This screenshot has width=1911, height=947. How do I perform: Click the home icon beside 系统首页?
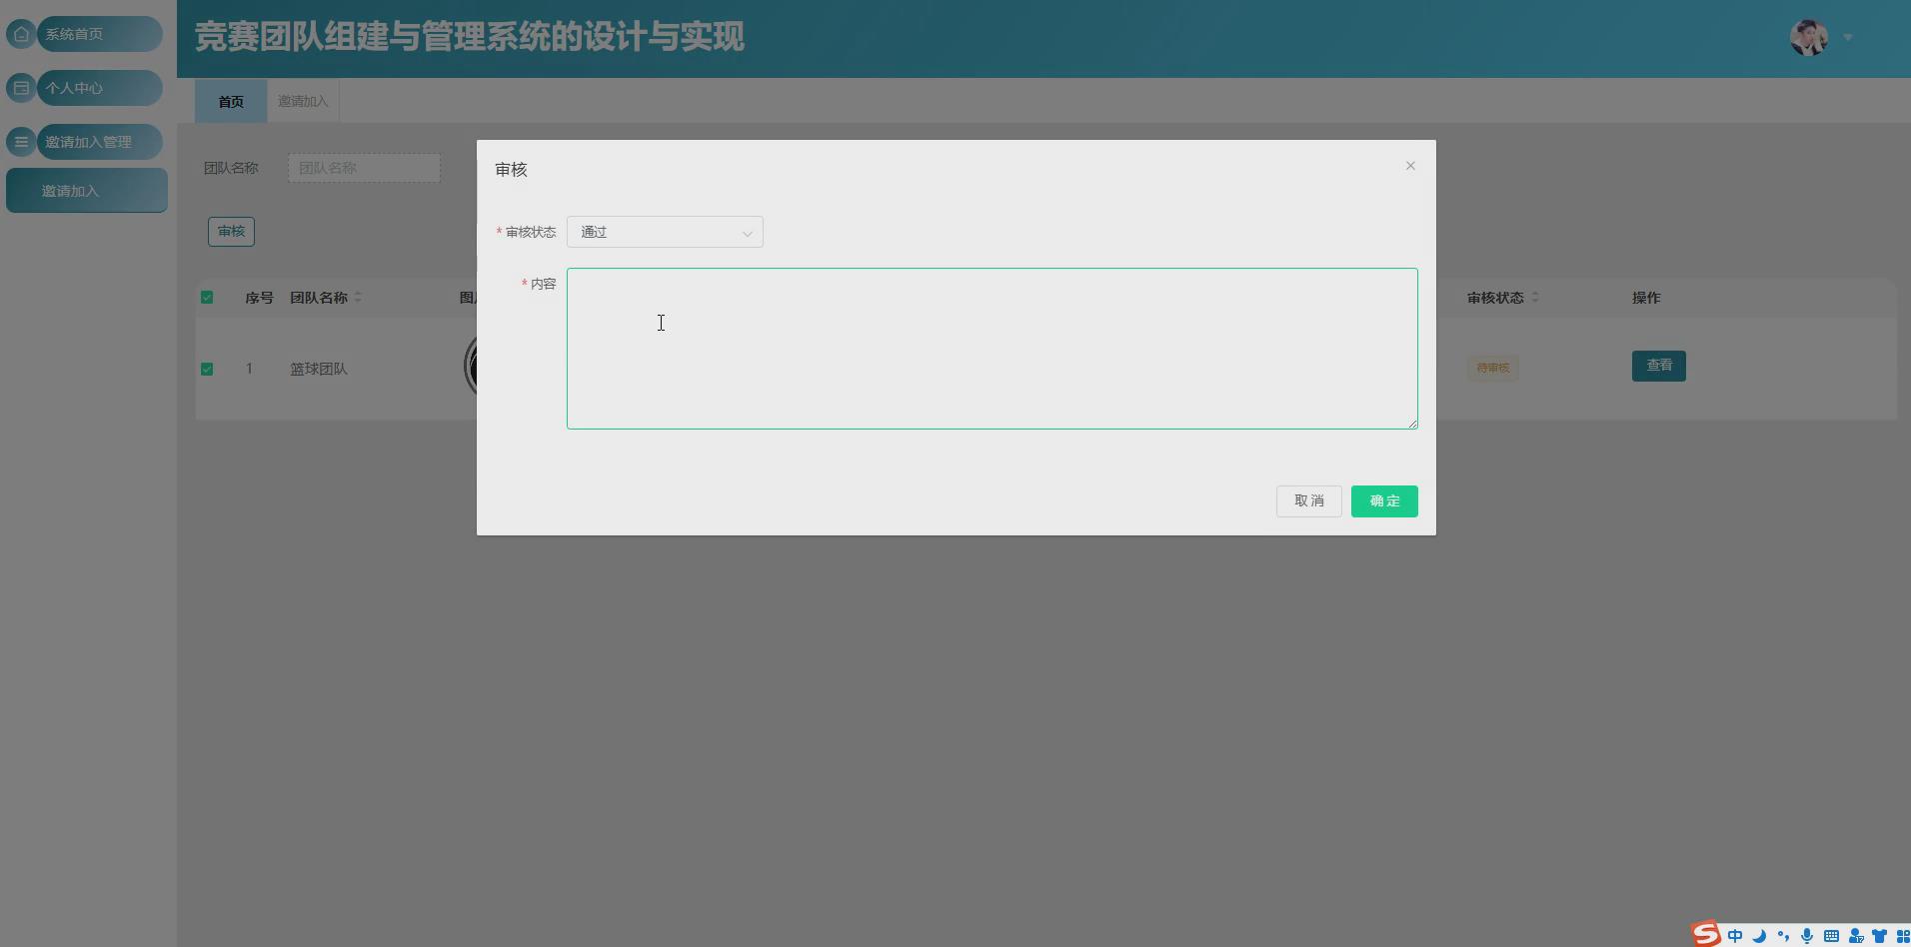[x=20, y=33]
